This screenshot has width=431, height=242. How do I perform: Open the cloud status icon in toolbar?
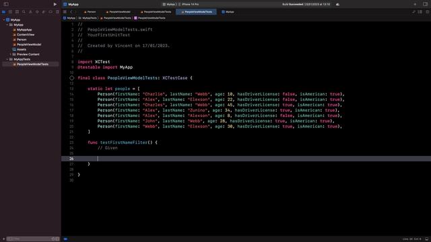point(337,4)
